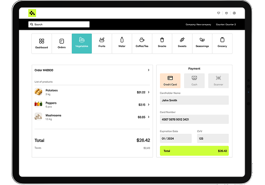Expand Order #48830 chevron

pos(149,70)
